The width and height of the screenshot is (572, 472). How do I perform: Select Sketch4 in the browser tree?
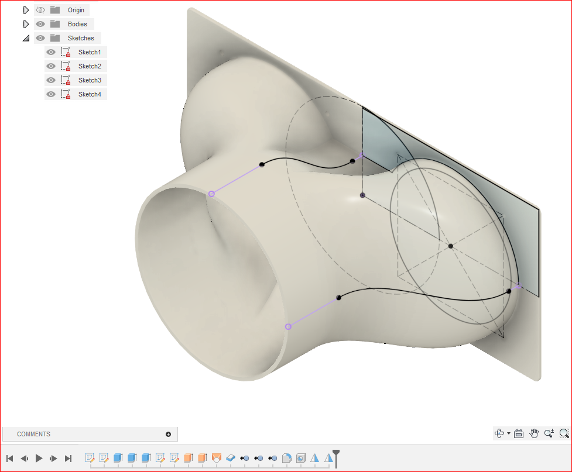tap(90, 94)
